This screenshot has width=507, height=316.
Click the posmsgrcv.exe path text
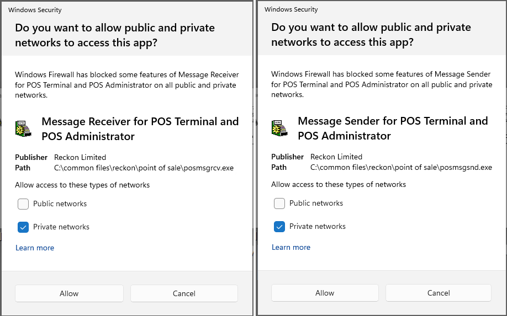(144, 168)
